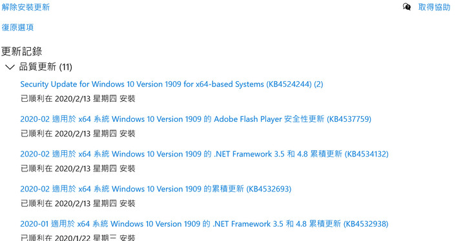Open the KB4524244 Security Update link
Screen dimensions: 465x241
coord(171,84)
